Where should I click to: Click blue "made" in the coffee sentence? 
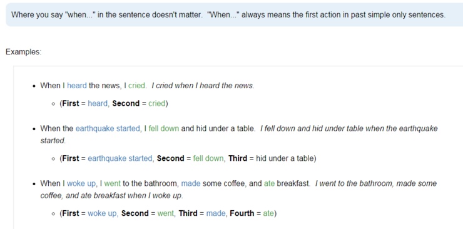tap(191, 183)
